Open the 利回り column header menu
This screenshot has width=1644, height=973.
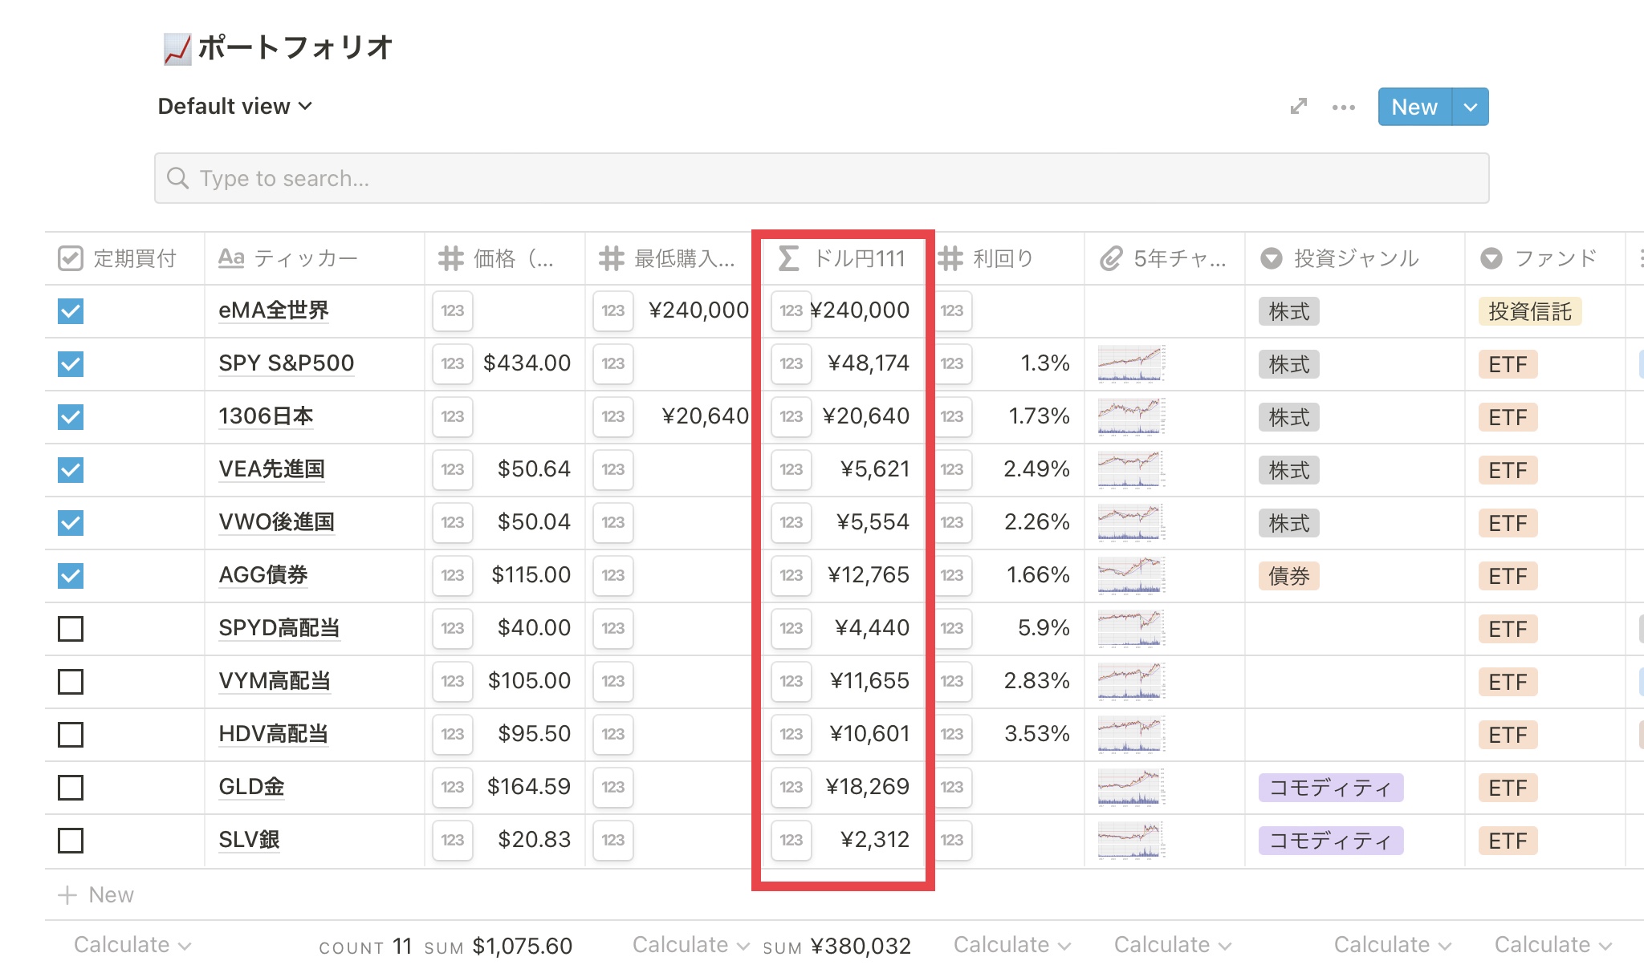(x=1010, y=258)
